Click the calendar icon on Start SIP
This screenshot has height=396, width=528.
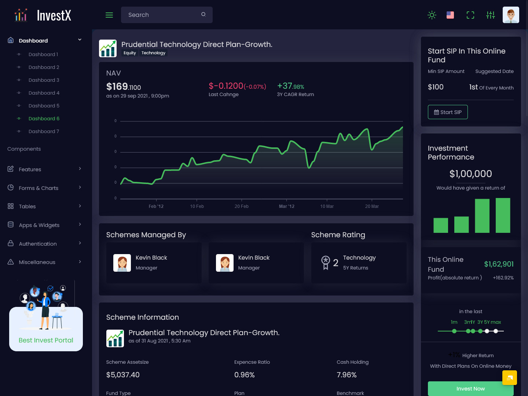point(436,112)
